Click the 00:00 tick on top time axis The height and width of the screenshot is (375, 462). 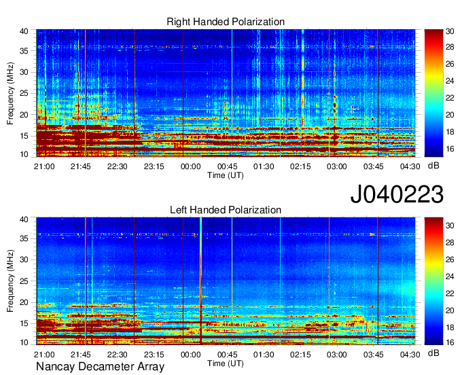[191, 166]
